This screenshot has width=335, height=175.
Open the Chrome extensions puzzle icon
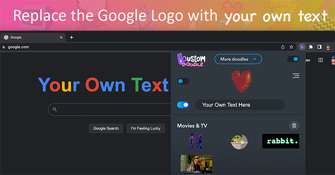pyautogui.click(x=311, y=47)
